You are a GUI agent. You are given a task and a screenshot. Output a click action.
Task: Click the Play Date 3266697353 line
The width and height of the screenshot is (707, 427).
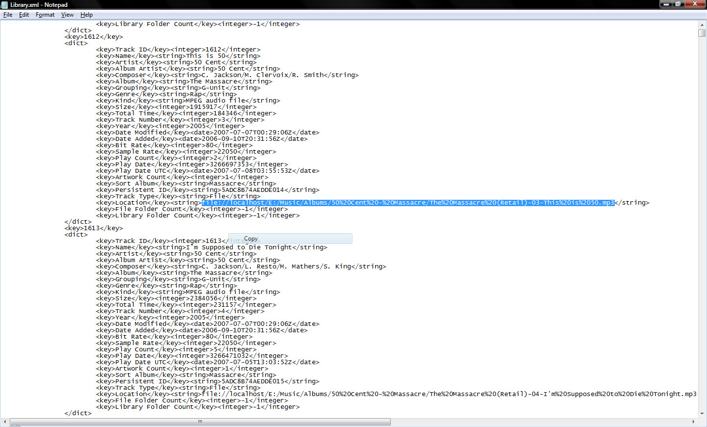click(192, 164)
